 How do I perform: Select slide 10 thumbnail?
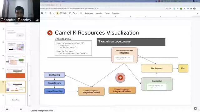pyautogui.click(x=15, y=47)
